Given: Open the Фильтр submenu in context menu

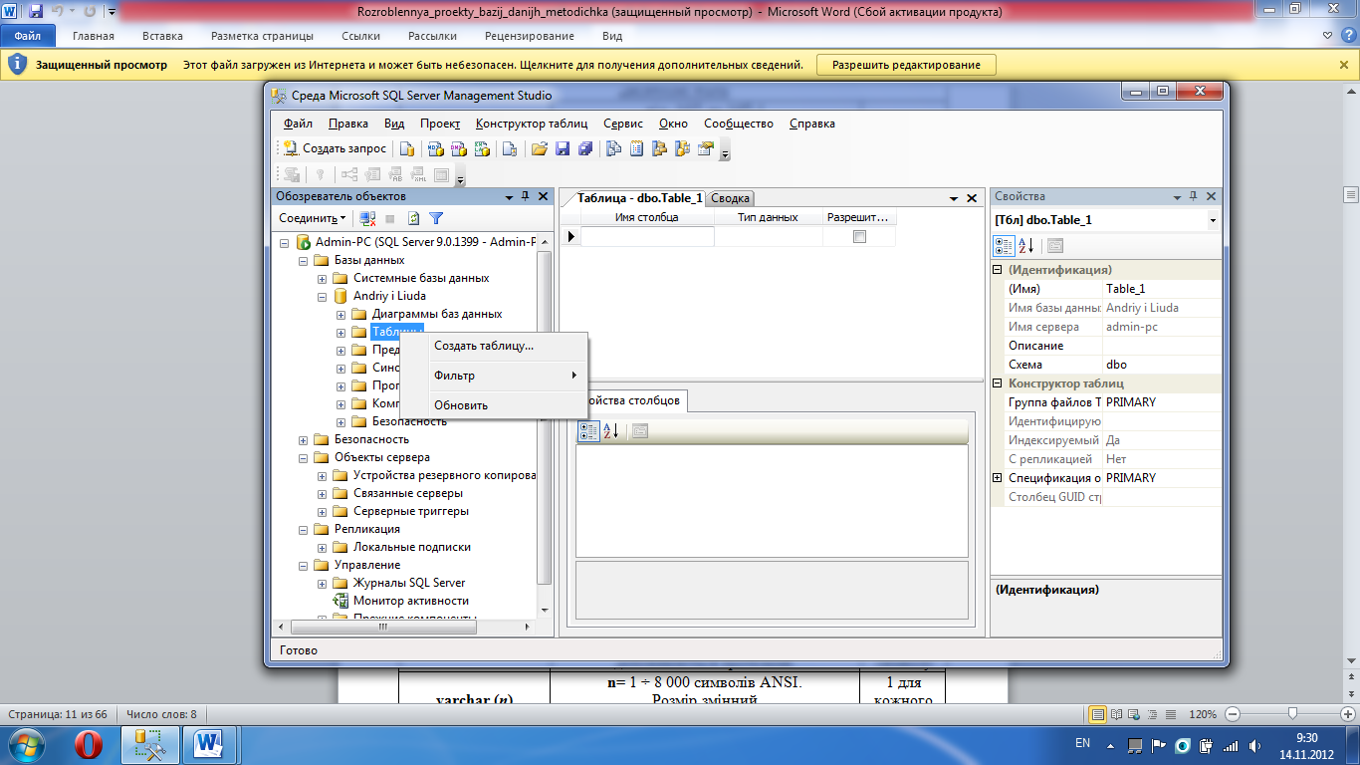Looking at the screenshot, I should 494,376.
